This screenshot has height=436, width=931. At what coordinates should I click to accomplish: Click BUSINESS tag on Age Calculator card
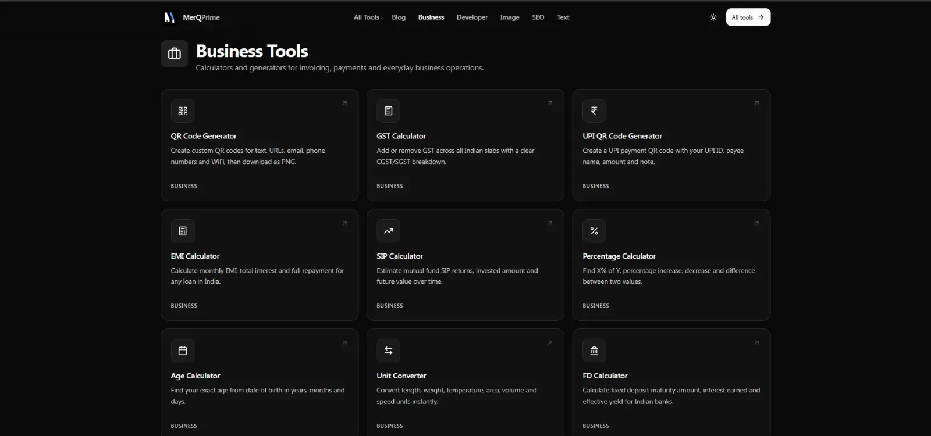(x=184, y=426)
